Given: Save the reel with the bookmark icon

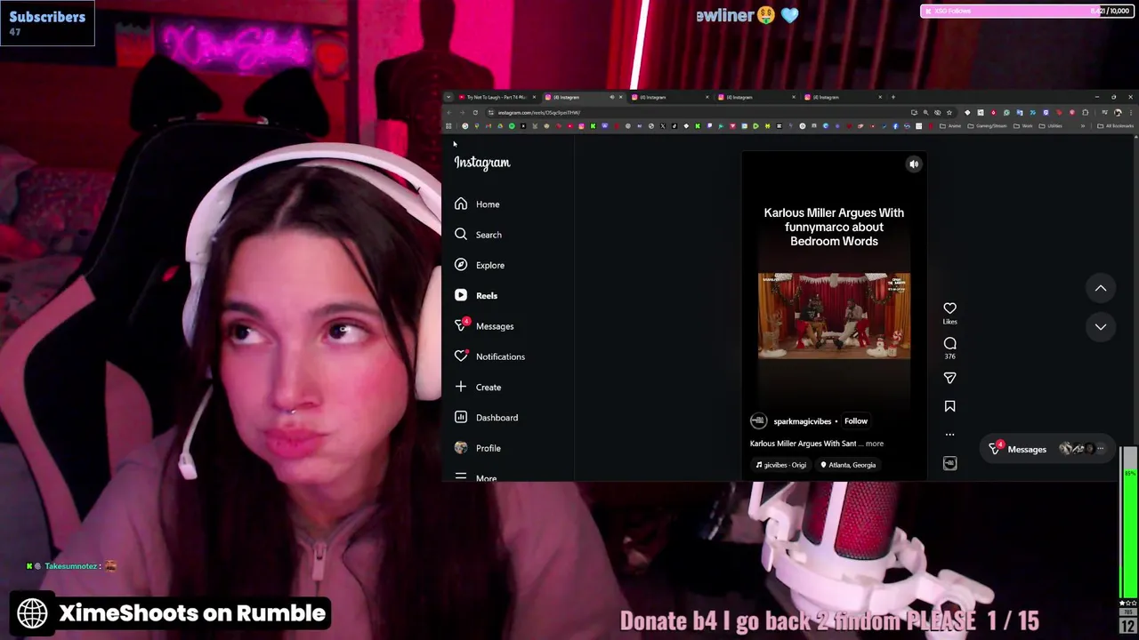Looking at the screenshot, I should pos(949,406).
